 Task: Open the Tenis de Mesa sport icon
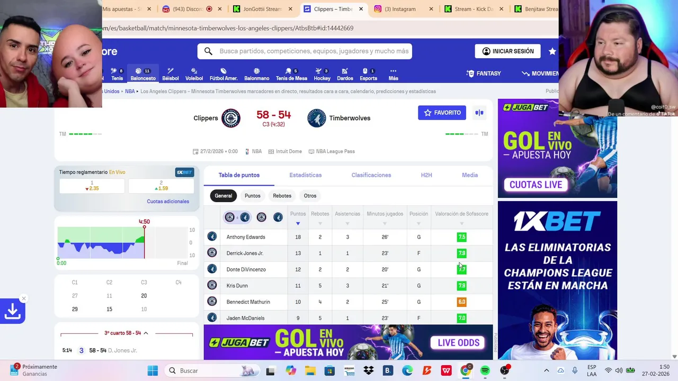[x=291, y=74]
